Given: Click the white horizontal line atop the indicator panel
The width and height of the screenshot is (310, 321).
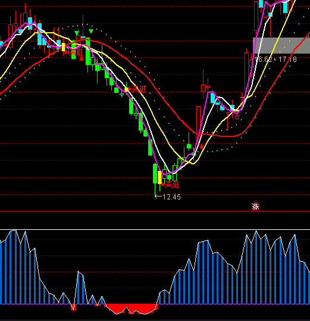Looking at the screenshot, I should [x=155, y=230].
